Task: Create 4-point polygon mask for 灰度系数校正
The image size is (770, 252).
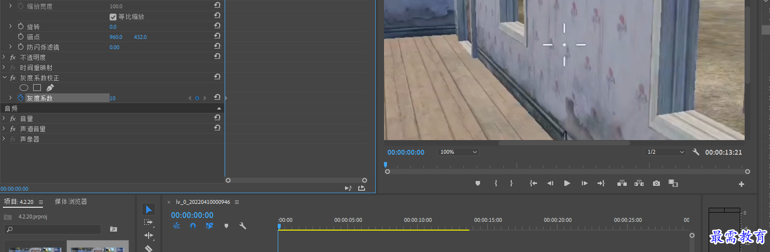Action: tap(37, 88)
